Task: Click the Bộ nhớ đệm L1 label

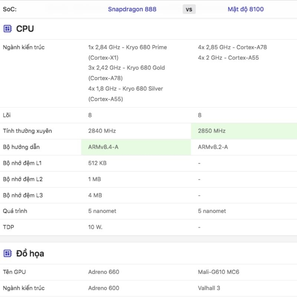Action: click(22, 163)
